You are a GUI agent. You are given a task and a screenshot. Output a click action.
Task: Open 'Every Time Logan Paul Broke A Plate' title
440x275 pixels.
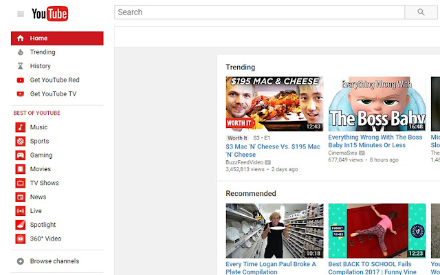coord(271,268)
